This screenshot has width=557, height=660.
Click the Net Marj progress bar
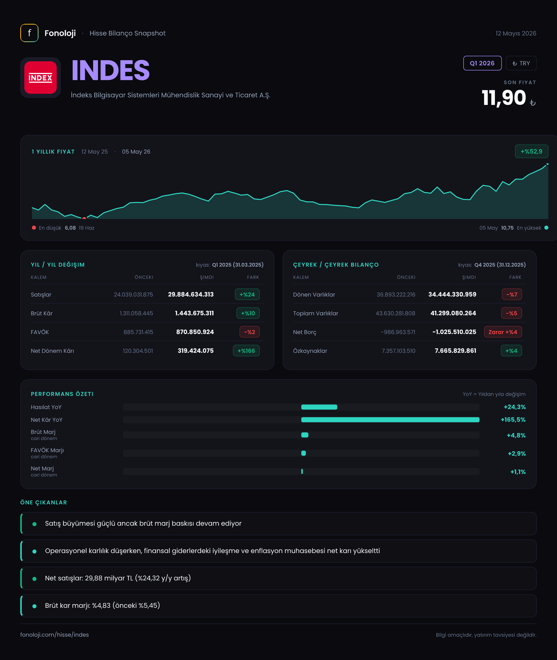pyautogui.click(x=301, y=471)
